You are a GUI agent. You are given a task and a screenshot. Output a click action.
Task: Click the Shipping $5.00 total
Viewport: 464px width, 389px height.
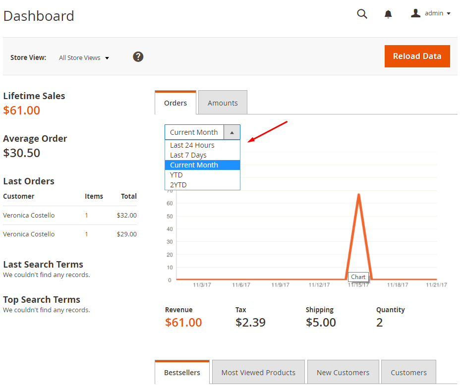coord(321,322)
